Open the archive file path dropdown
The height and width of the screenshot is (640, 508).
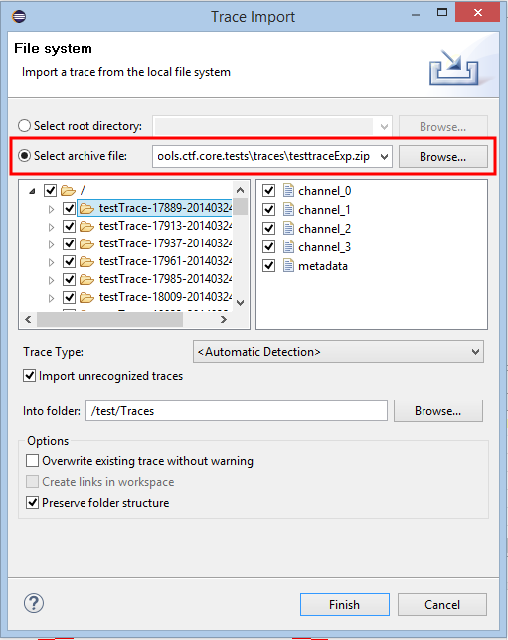pos(384,157)
